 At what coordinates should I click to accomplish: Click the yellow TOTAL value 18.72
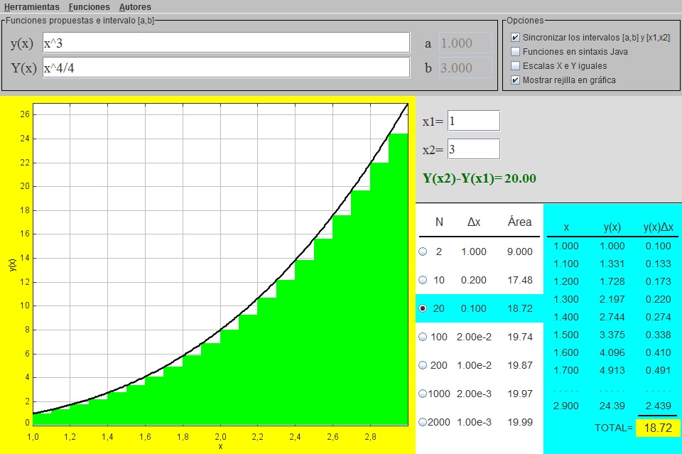pyautogui.click(x=658, y=428)
